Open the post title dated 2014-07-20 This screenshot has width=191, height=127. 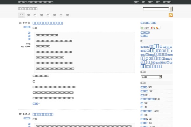pyautogui.click(x=48, y=23)
